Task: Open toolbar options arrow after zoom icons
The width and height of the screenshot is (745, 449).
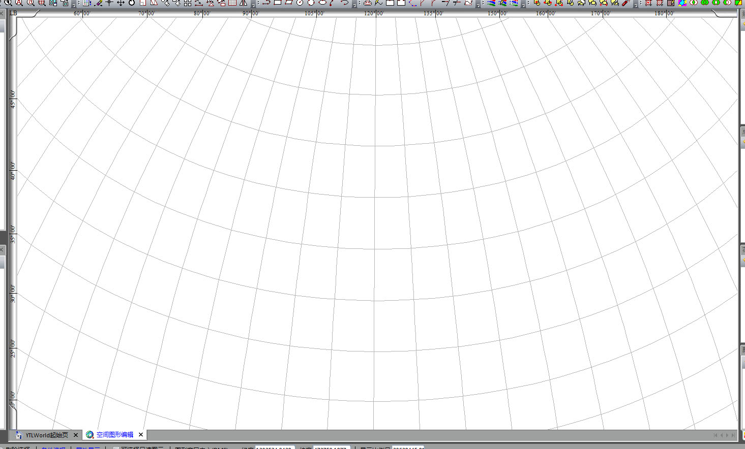Action: point(73,5)
